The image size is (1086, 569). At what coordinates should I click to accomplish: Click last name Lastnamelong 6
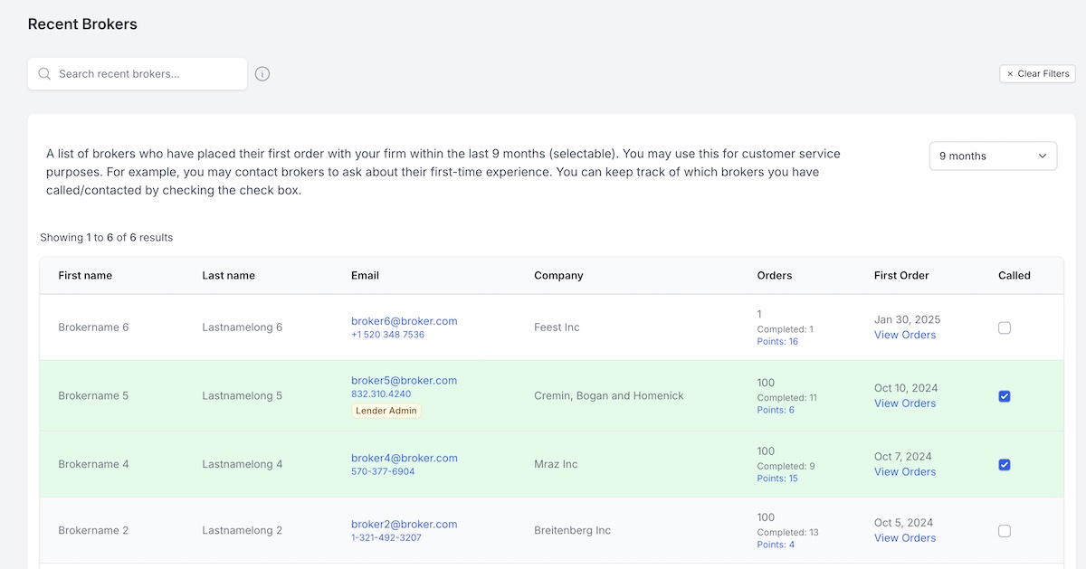coord(243,327)
